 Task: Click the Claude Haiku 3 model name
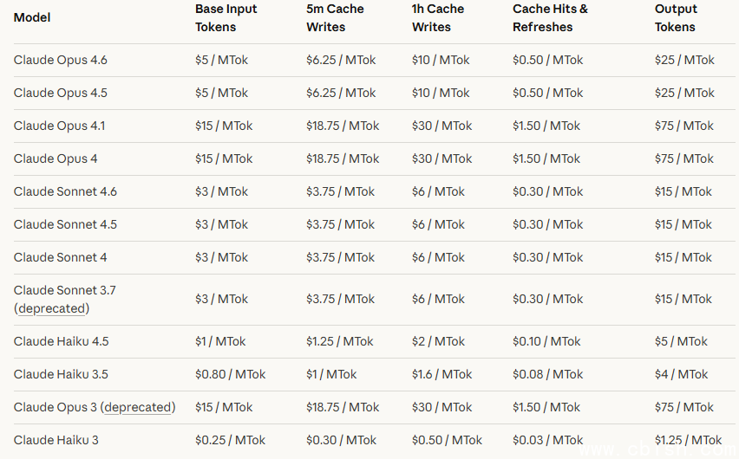tap(56, 440)
